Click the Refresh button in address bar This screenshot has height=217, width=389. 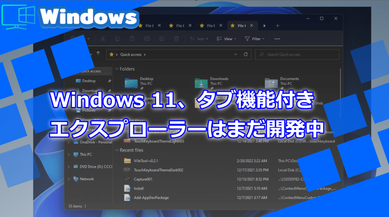(246, 55)
